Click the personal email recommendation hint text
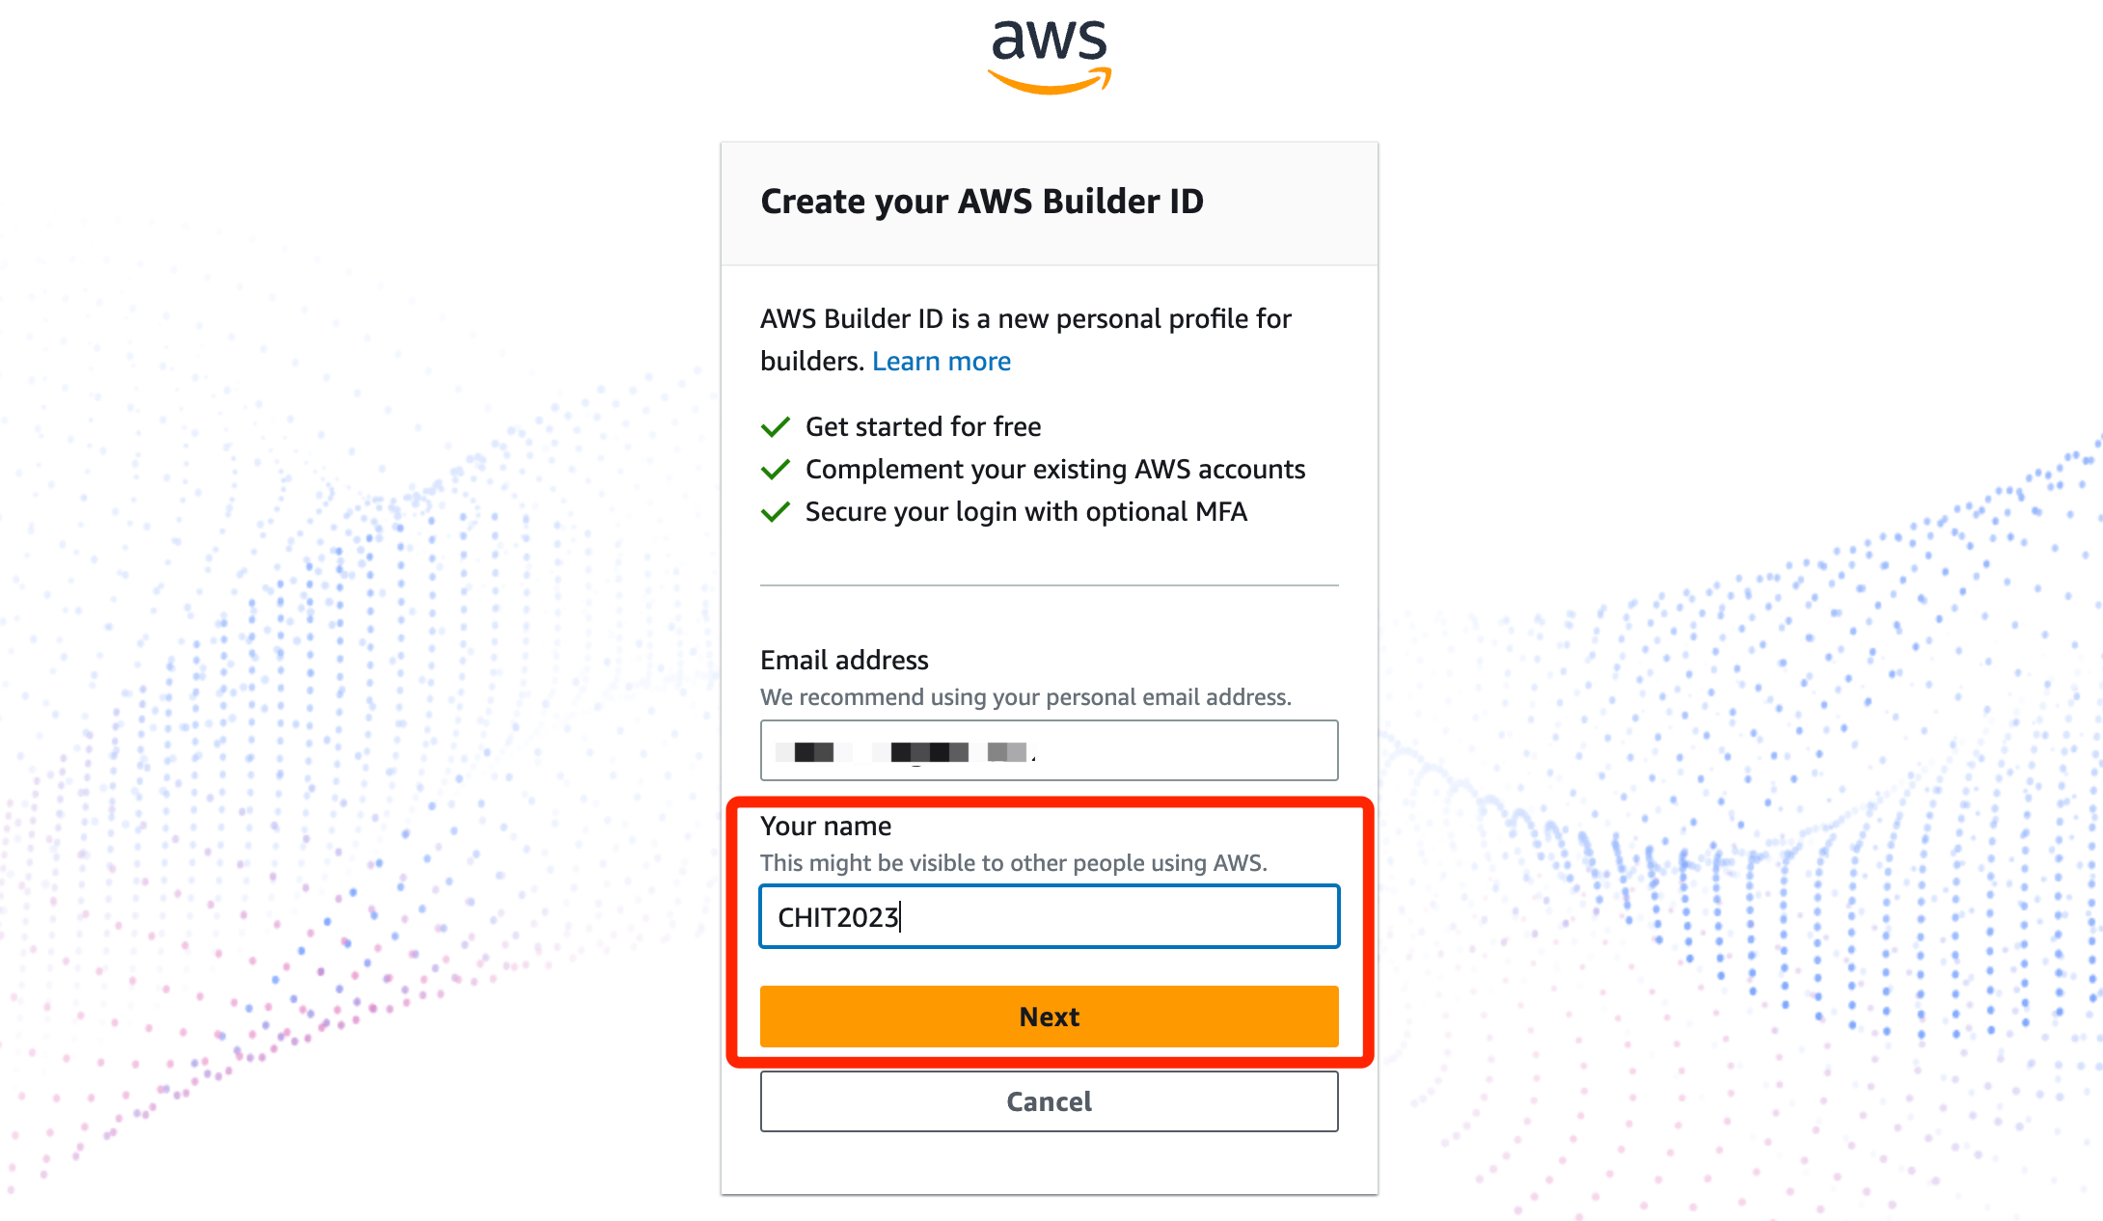2103x1221 pixels. coord(1025,696)
